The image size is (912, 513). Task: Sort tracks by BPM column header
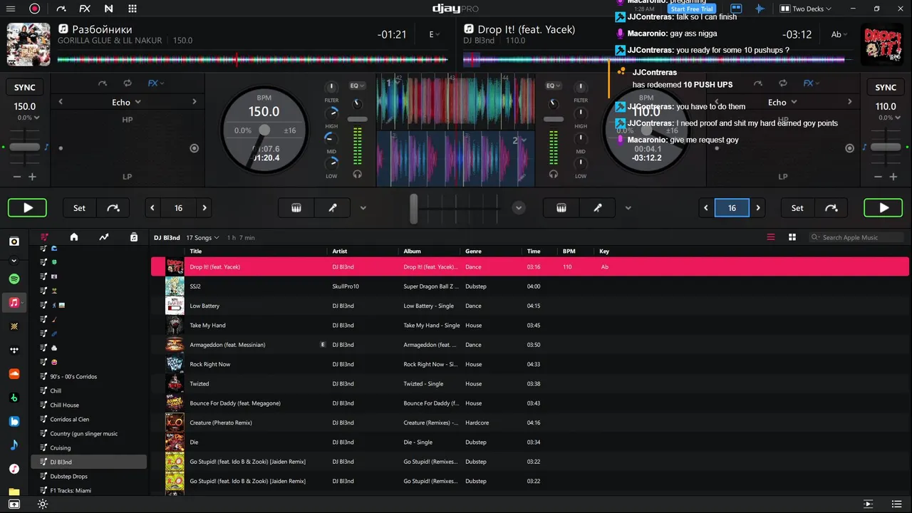(x=569, y=251)
